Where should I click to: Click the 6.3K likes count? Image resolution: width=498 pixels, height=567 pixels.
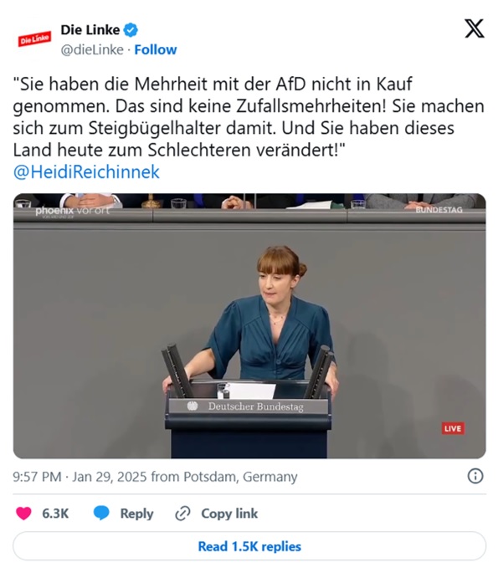click(x=55, y=513)
